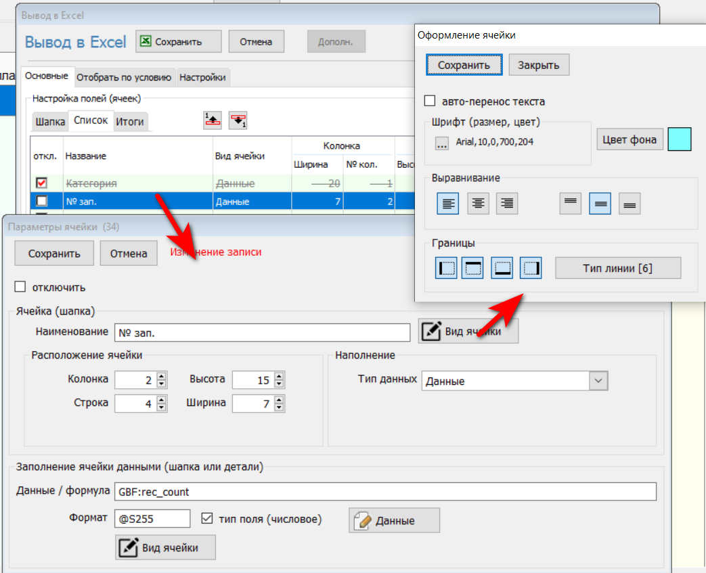
Task: Switch to the Настройки tab
Action: pos(202,78)
